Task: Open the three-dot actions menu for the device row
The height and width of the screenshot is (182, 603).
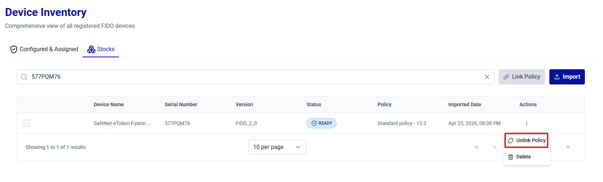Action: coord(526,123)
